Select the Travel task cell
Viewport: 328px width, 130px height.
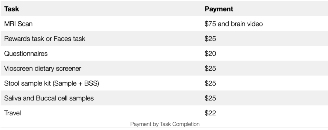pos(12,113)
